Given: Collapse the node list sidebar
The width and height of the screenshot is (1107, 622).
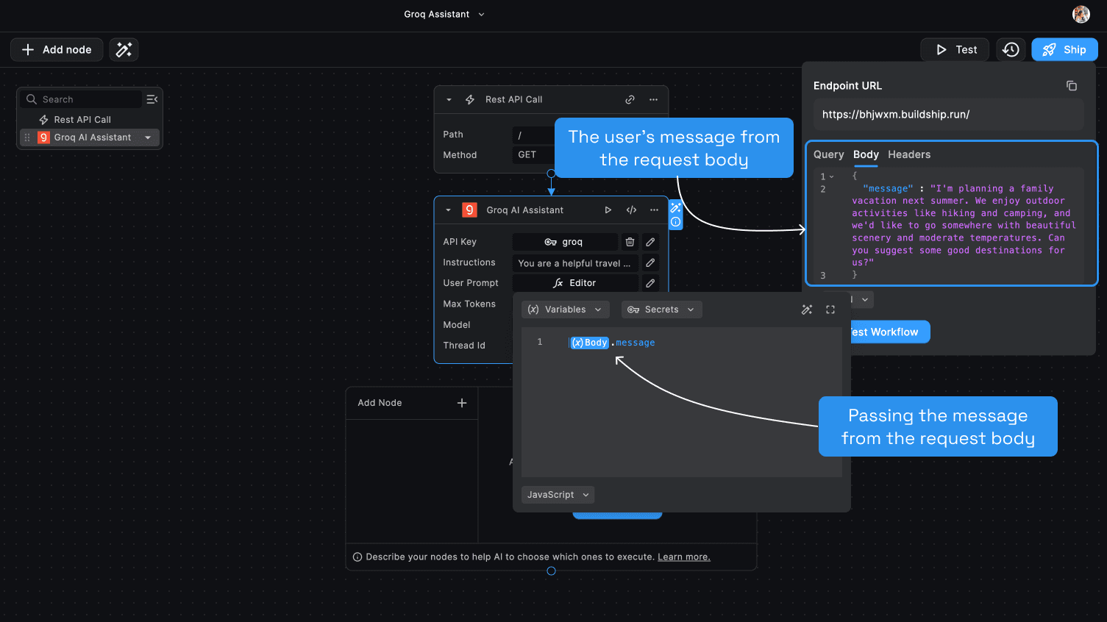Looking at the screenshot, I should click(152, 99).
